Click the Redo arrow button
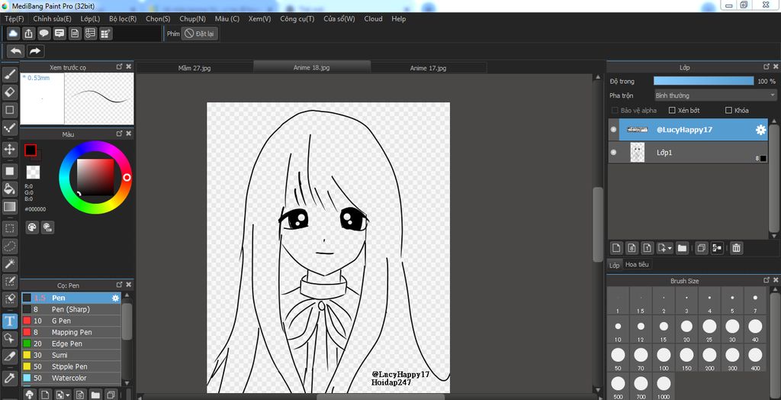Screen dimensions: 781x400 tap(35, 51)
